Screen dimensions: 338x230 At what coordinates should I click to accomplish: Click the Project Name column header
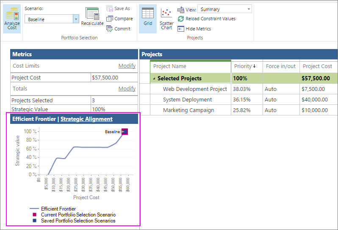pyautogui.click(x=191, y=66)
